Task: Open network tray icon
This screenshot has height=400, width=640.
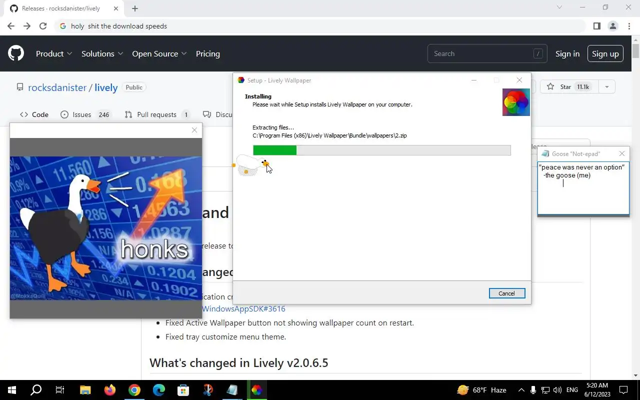Action: pos(545,390)
